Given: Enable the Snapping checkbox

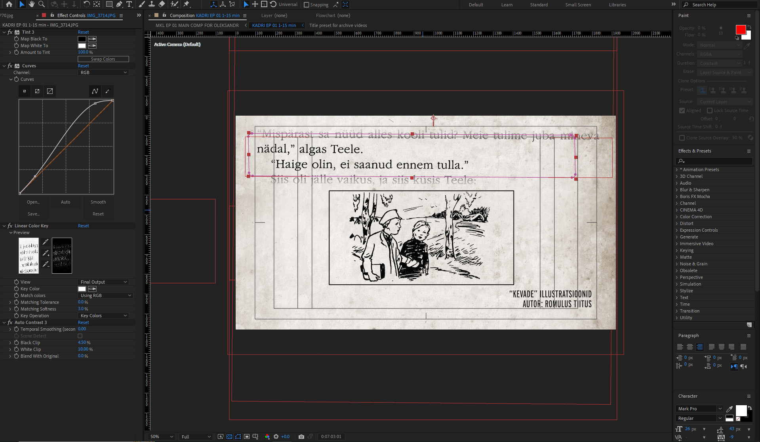Looking at the screenshot, I should click(x=306, y=5).
